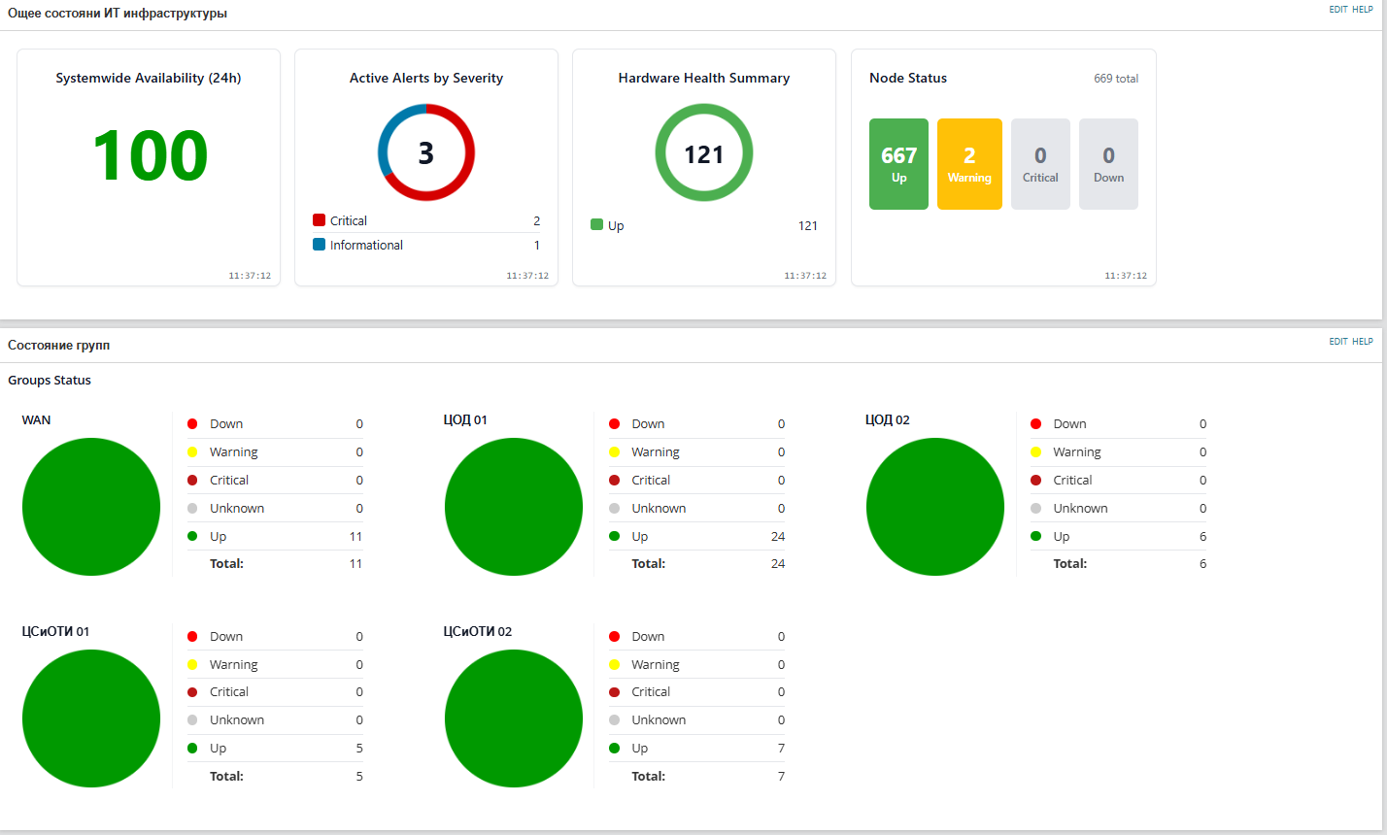This screenshot has height=835, width=1387.
Task: Open HELP for the Состояние групп section
Action: click(1364, 342)
